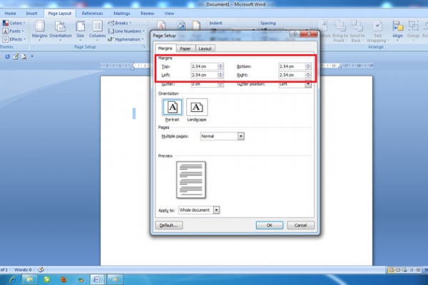Viewport: 428px width, 285px height.
Task: Open the References ribbon tab
Action: [x=92, y=13]
